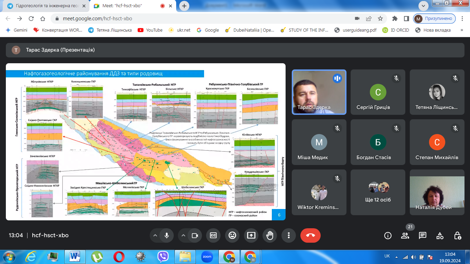Click the red Leave call button
Viewport: 470px width, 264px height.
[310, 235]
